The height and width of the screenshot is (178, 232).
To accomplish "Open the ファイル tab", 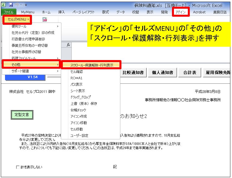I will pos(9,12).
